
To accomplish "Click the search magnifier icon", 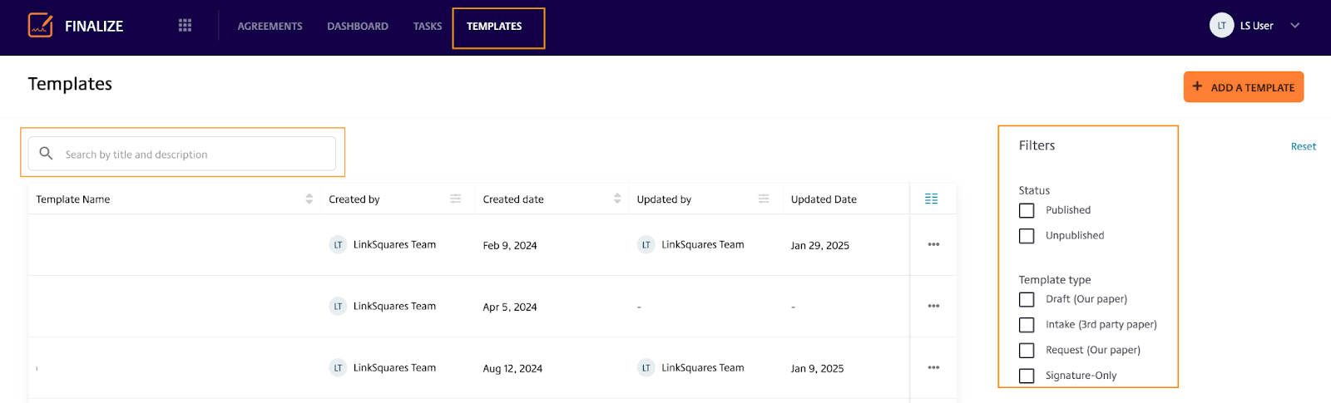I will pos(47,154).
